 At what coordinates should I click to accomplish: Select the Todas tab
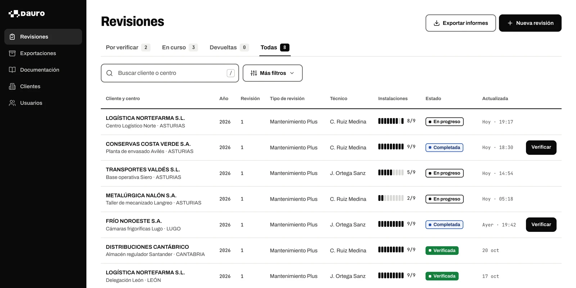[x=275, y=48]
